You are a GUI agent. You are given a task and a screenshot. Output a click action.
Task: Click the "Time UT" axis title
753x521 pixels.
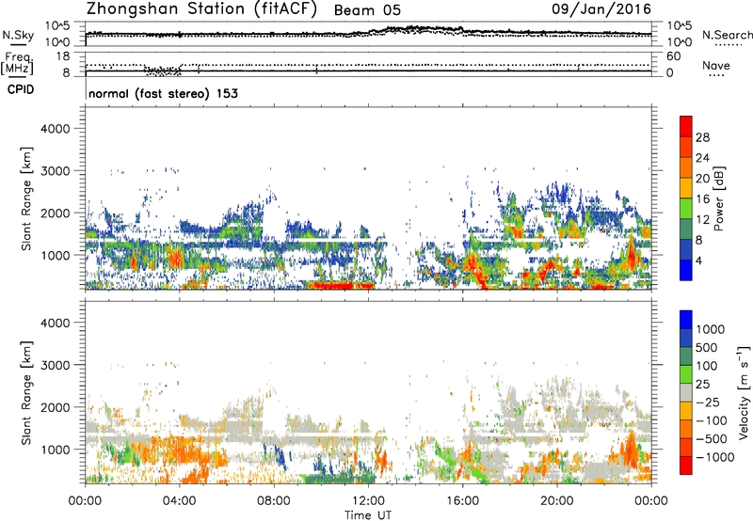coord(368,515)
